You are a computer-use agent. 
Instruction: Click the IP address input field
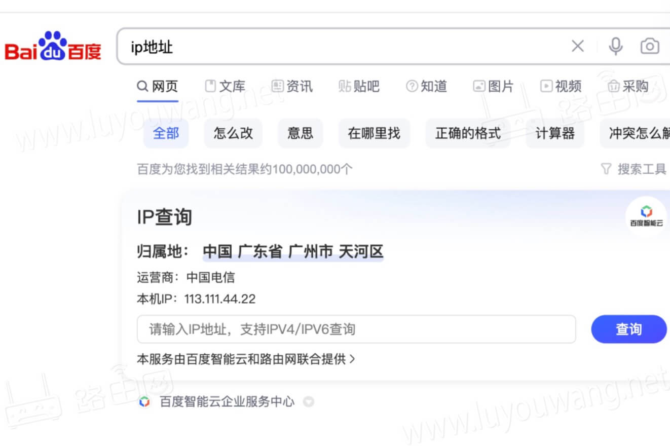355,329
